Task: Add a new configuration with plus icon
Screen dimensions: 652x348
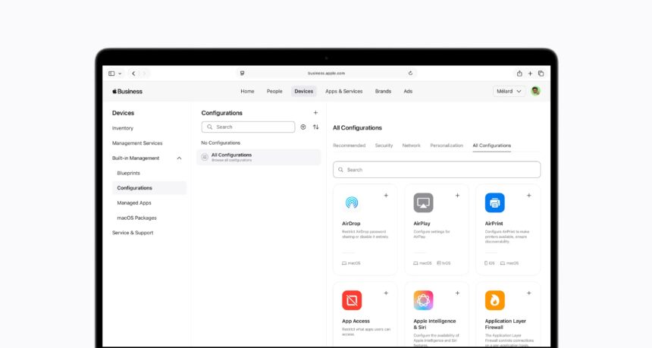Action: pyautogui.click(x=315, y=113)
